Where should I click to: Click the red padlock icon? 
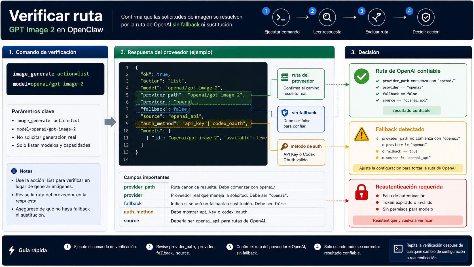point(361,192)
